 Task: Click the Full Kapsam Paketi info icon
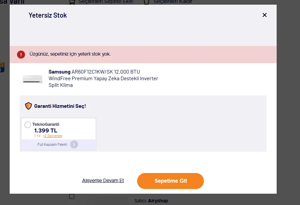tap(74, 144)
